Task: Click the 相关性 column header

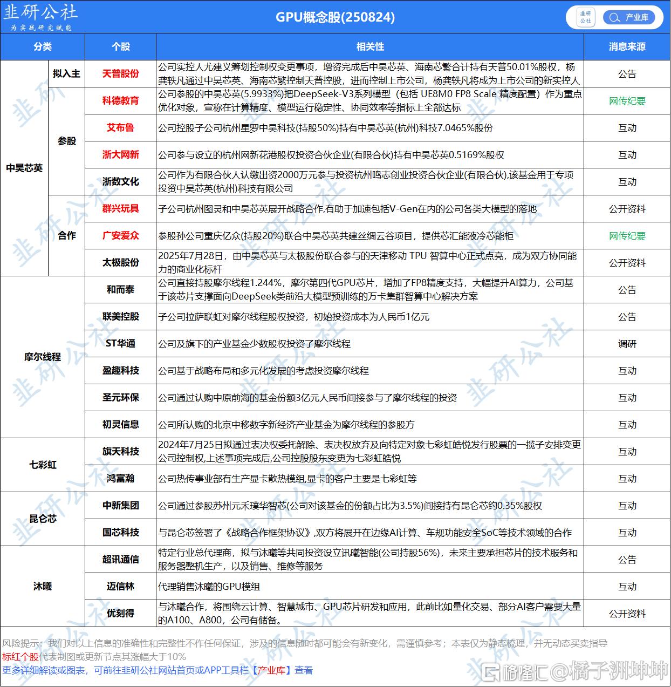Action: click(370, 46)
